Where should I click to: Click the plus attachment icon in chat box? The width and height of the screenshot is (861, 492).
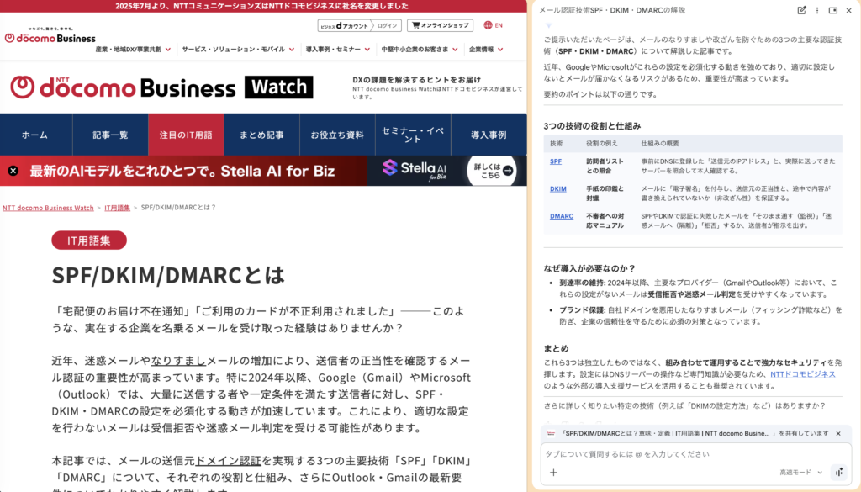tap(553, 472)
